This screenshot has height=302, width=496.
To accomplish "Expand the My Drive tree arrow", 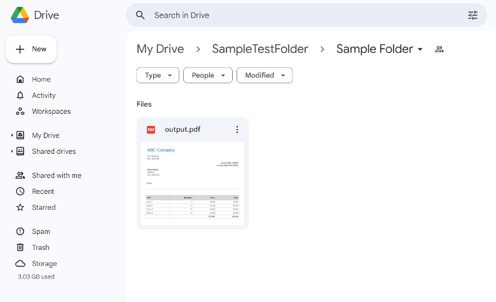I will point(11,135).
